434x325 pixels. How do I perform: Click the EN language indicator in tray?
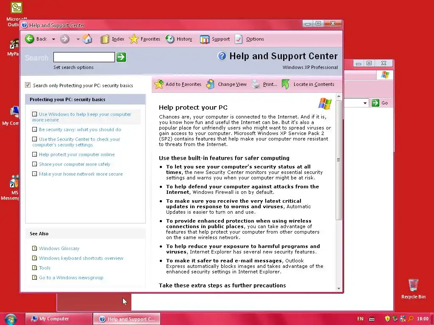(x=360, y=319)
